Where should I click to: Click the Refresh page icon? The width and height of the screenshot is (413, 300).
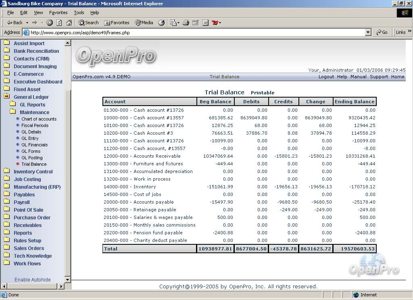pyautogui.click(x=59, y=23)
